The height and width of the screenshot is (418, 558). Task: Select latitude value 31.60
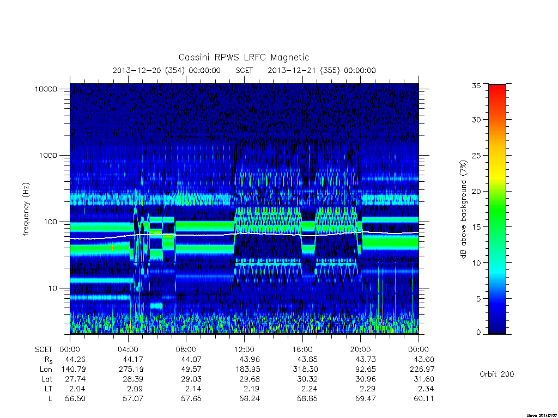pyautogui.click(x=423, y=379)
